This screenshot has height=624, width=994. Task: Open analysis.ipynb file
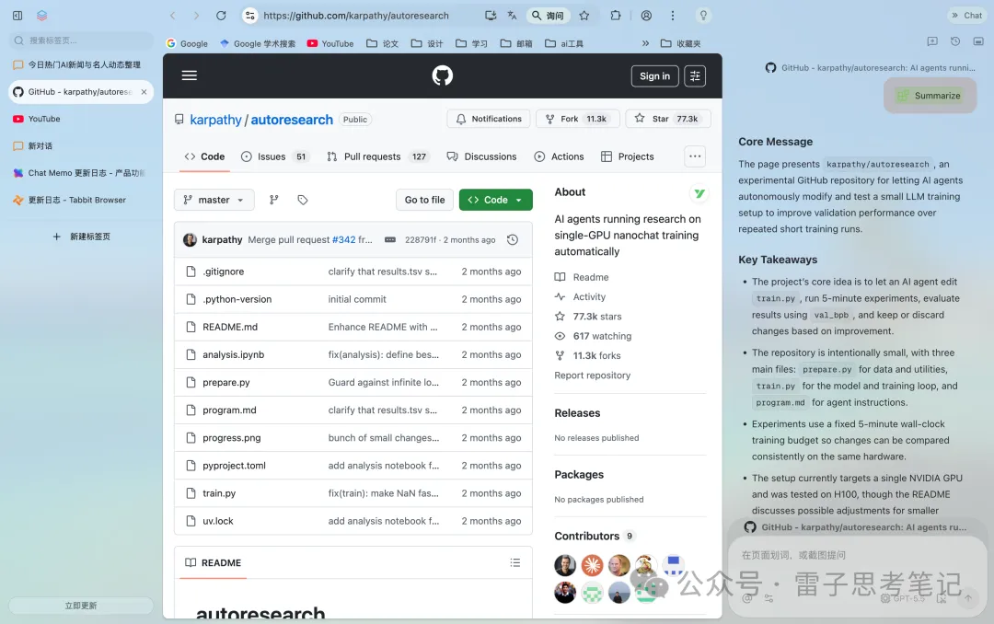[233, 354]
